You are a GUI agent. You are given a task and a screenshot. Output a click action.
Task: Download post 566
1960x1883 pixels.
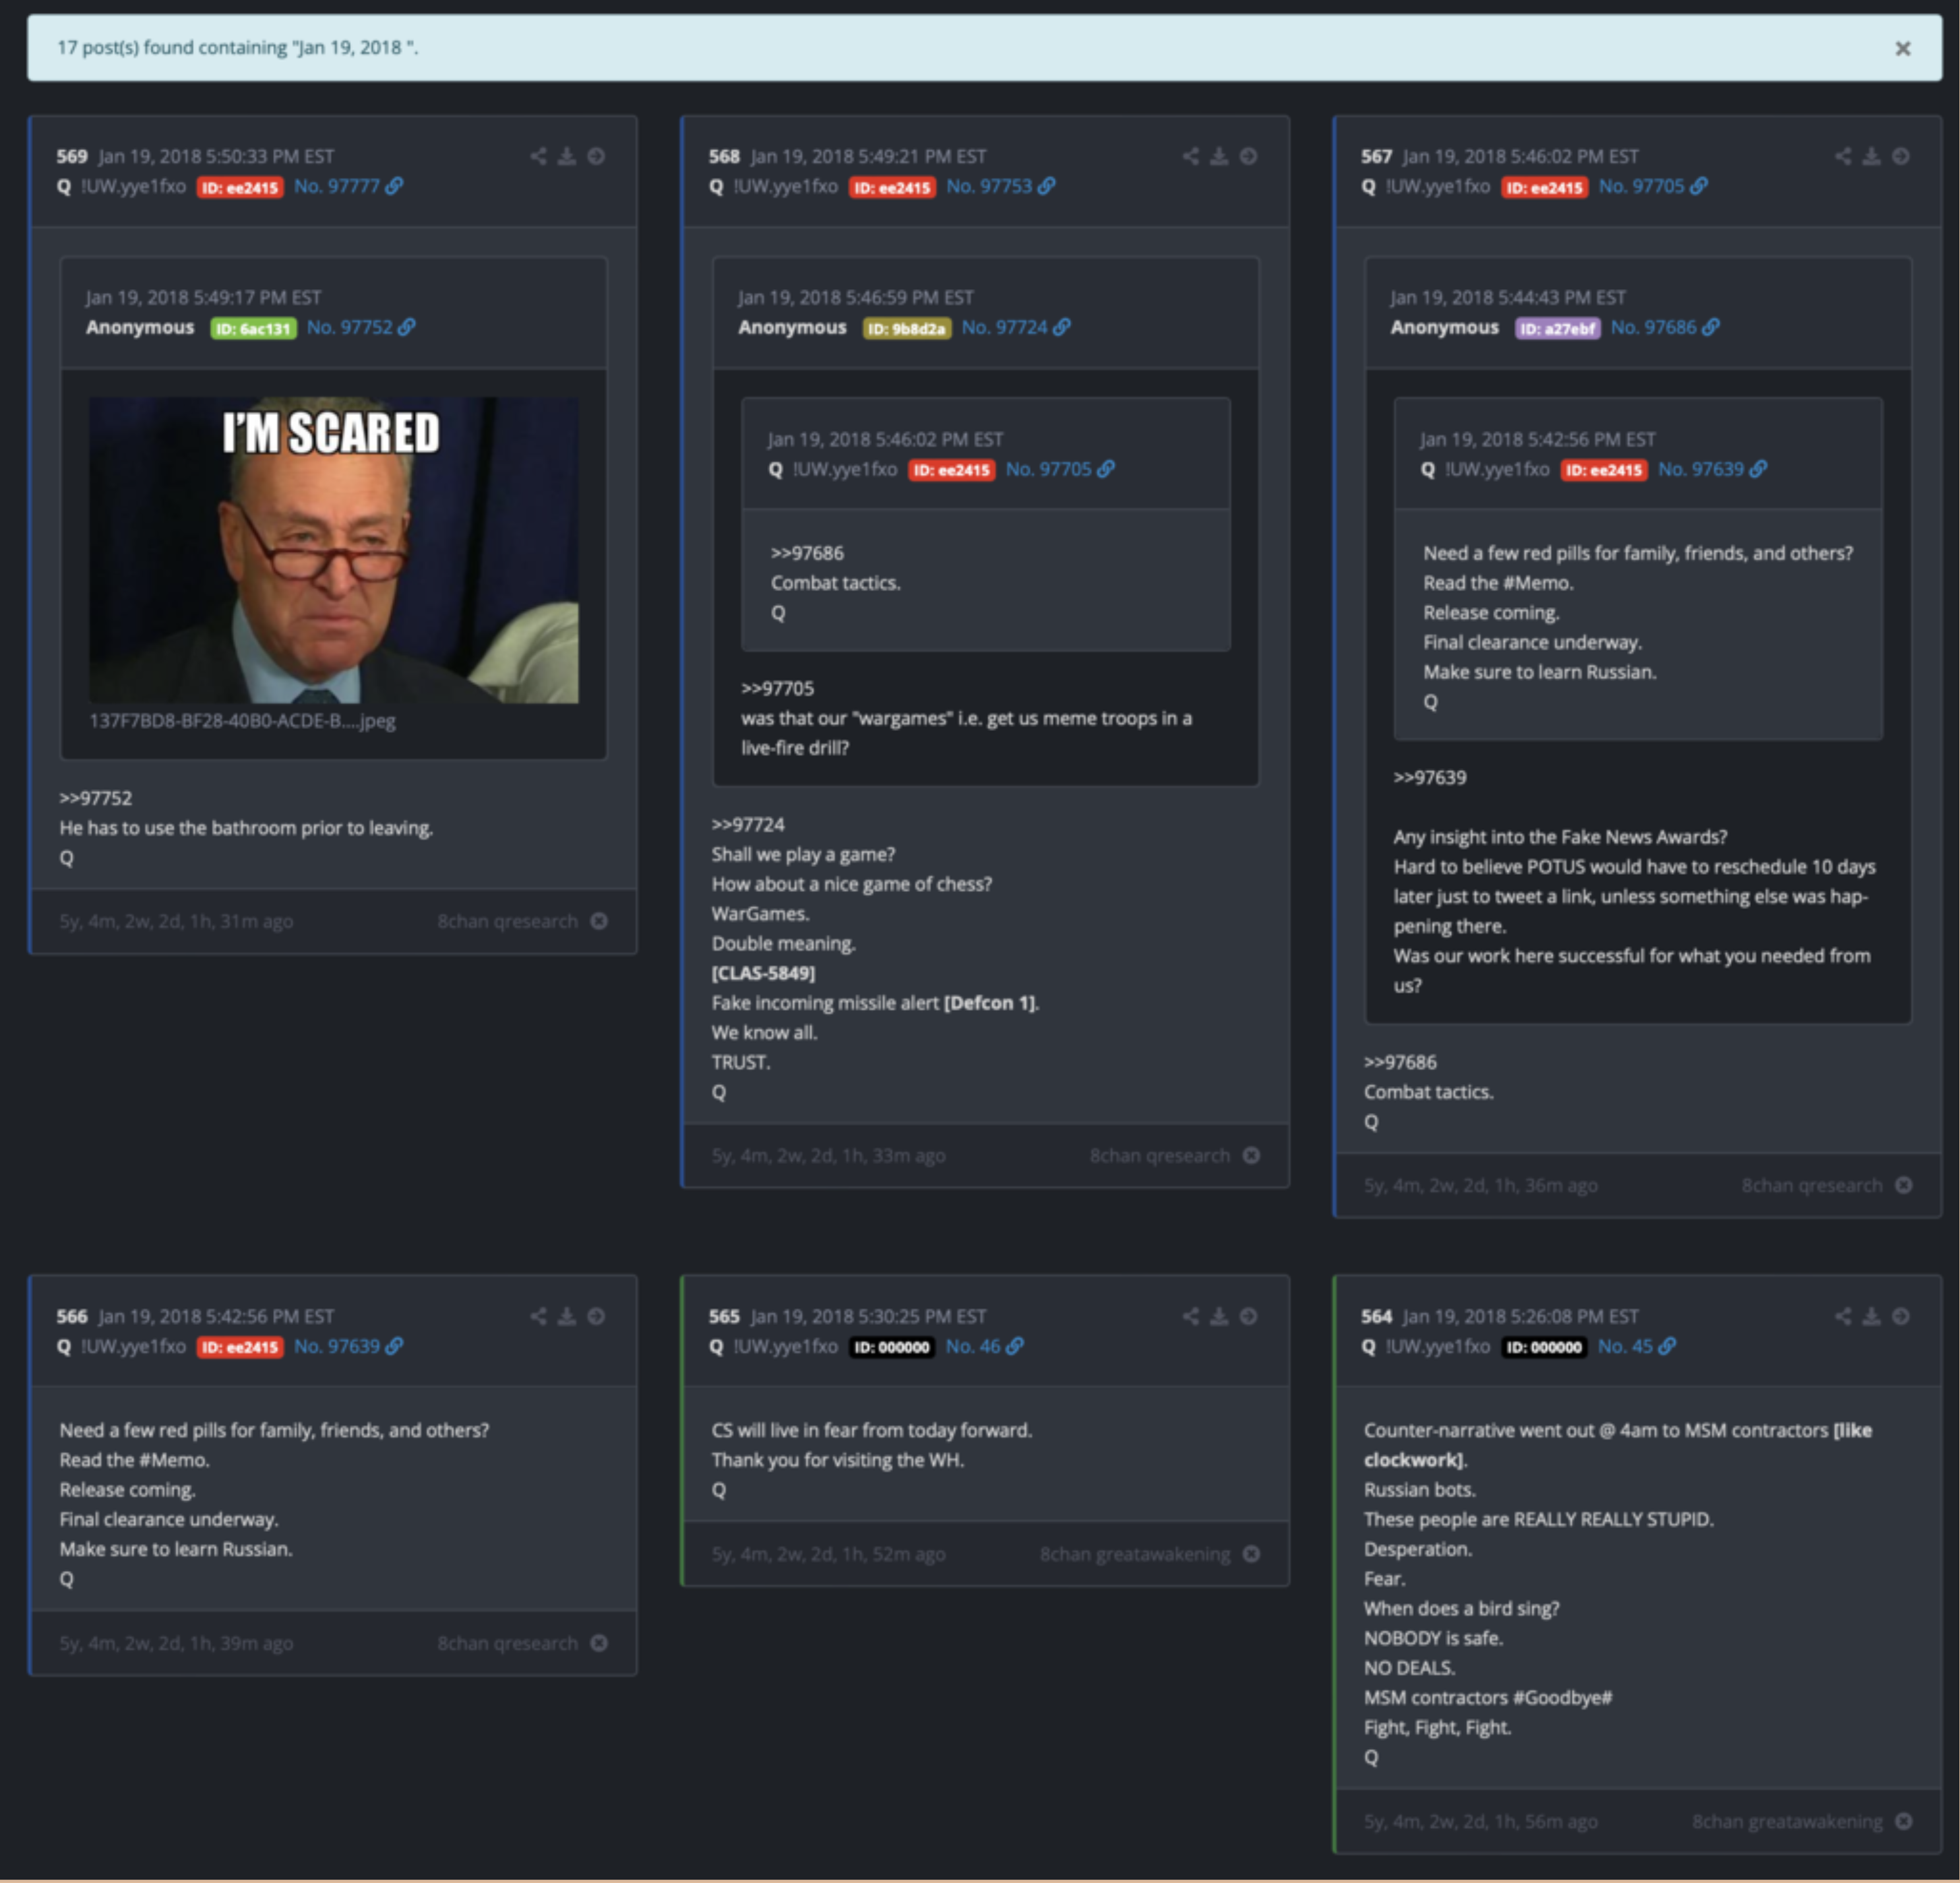click(567, 1316)
